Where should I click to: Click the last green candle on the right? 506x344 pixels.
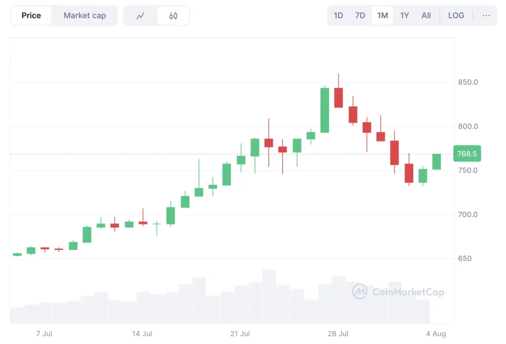437,162
